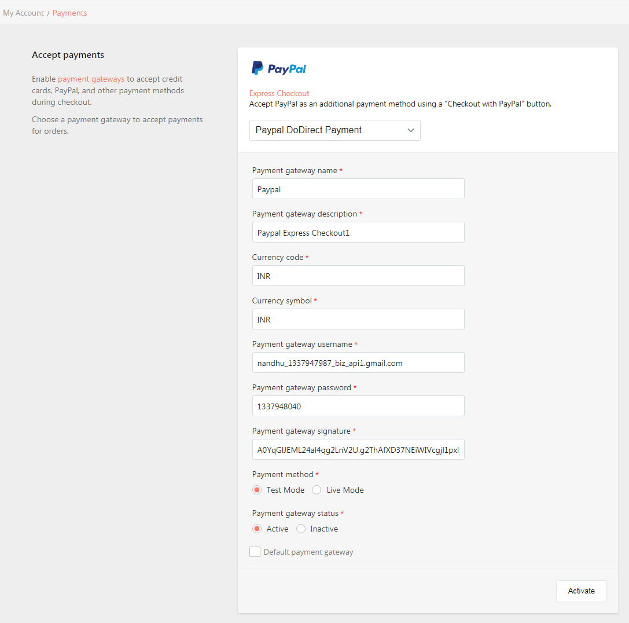Click the dropdown chevron arrow
Image resolution: width=629 pixels, height=623 pixels.
coord(410,130)
